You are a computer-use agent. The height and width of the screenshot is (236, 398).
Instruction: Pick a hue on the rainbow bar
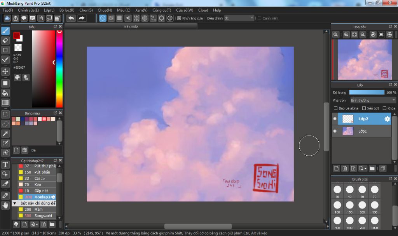59,69
